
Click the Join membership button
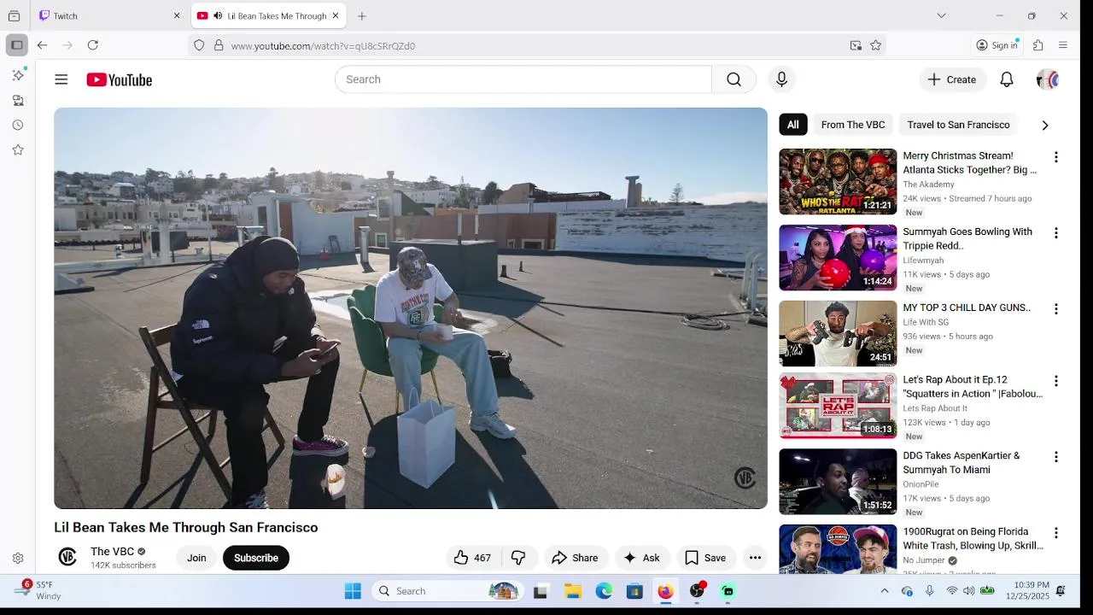coord(196,558)
